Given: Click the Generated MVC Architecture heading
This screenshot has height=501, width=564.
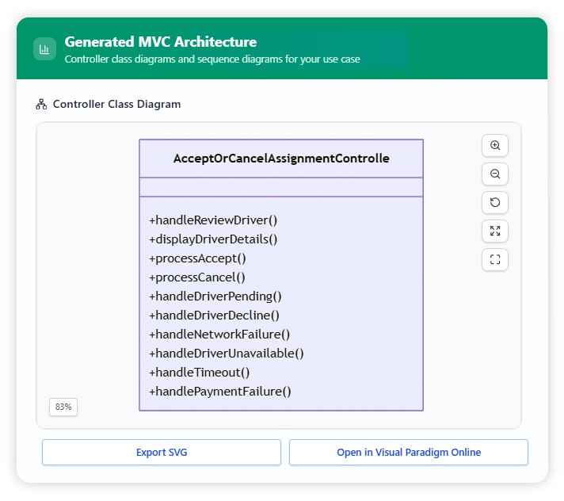Looking at the screenshot, I should pyautogui.click(x=160, y=42).
